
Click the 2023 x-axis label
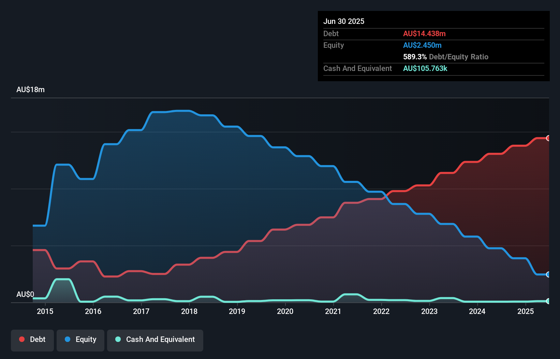(429, 311)
